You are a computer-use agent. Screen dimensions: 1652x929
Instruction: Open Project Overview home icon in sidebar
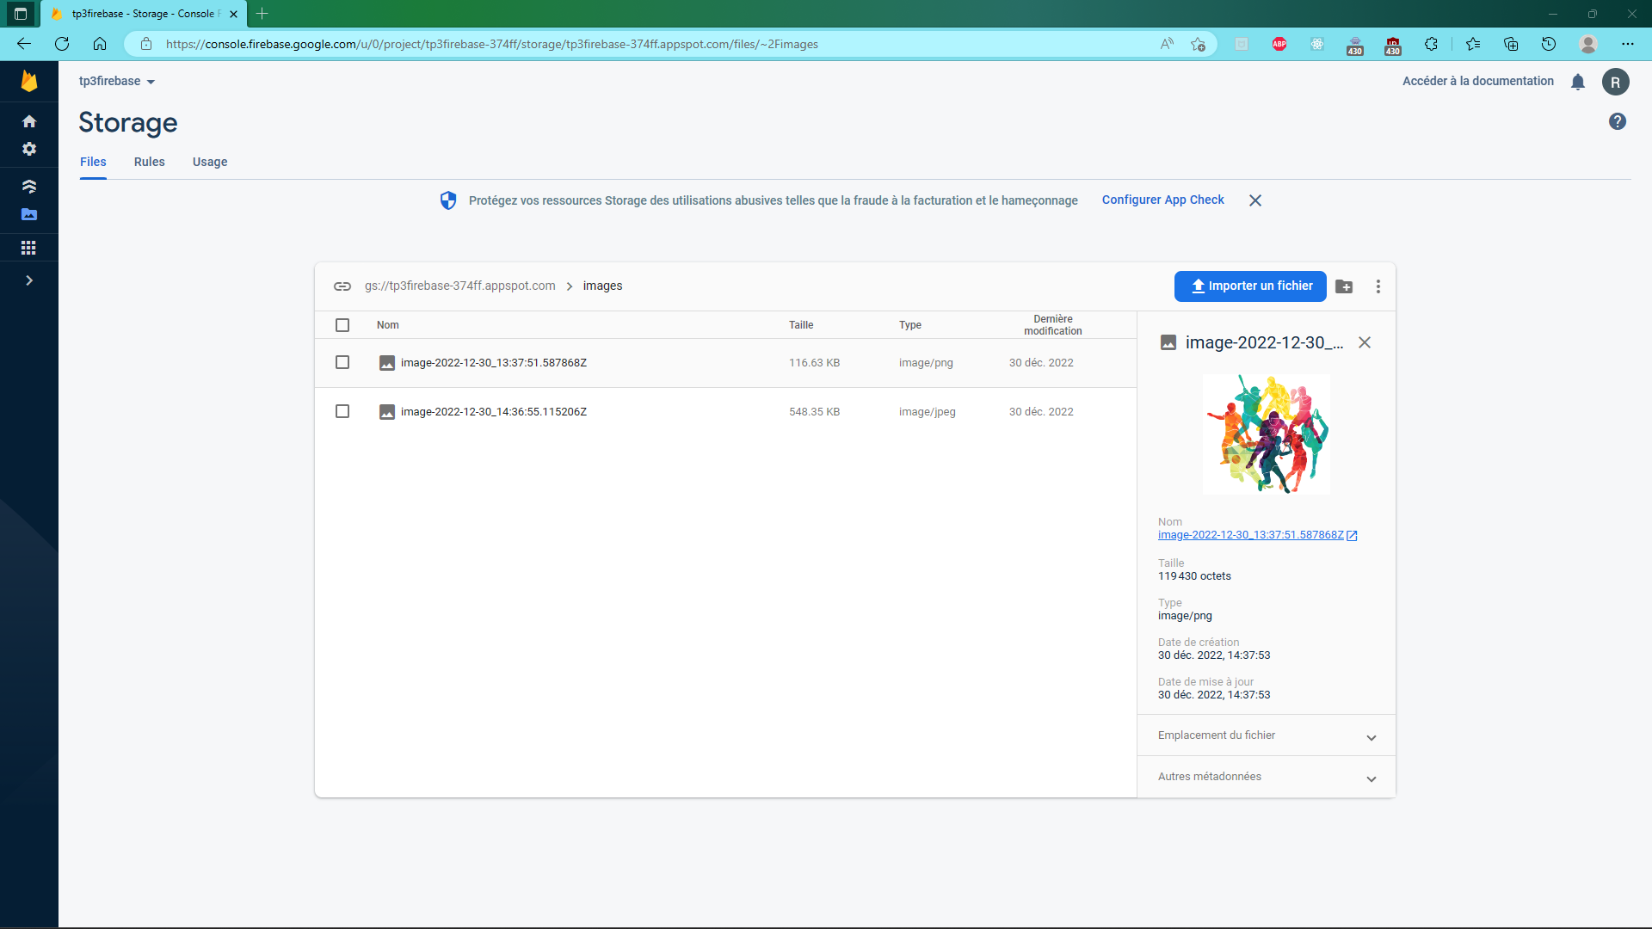coord(29,121)
